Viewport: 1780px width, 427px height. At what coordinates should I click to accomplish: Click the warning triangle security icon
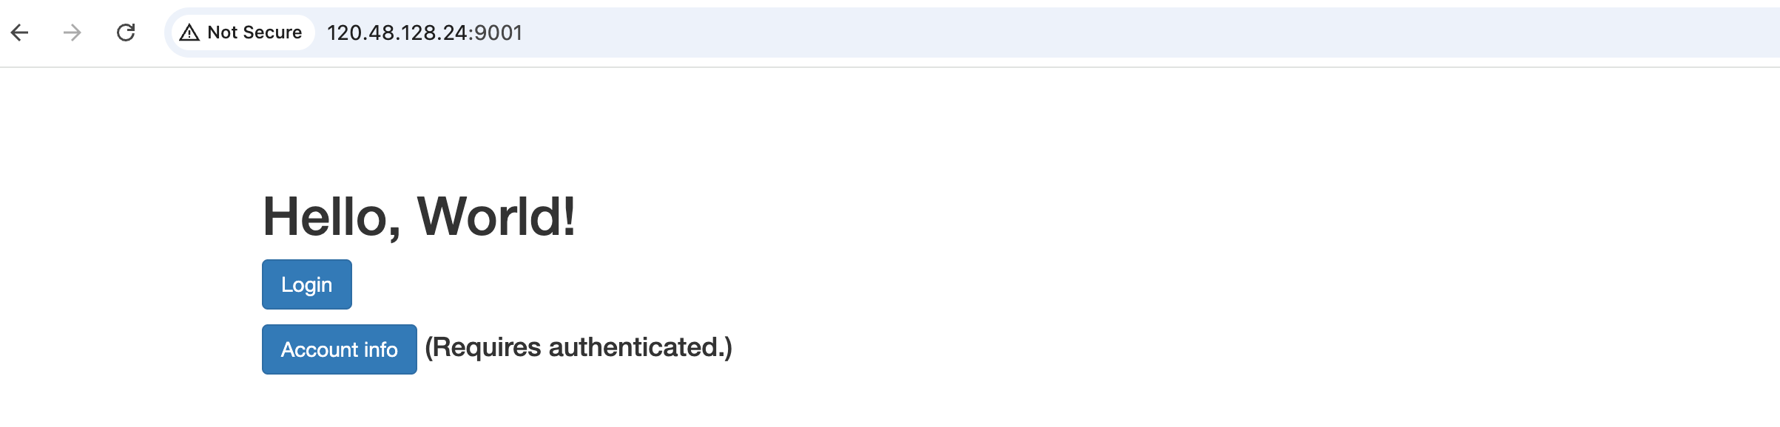pyautogui.click(x=189, y=33)
